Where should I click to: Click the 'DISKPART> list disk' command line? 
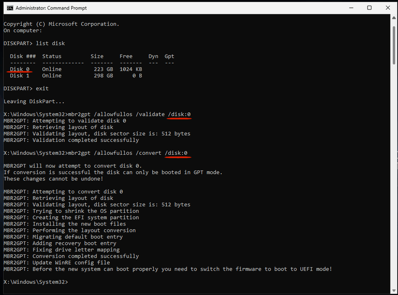(x=34, y=43)
